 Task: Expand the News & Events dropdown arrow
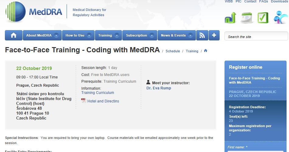[190, 35]
